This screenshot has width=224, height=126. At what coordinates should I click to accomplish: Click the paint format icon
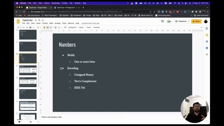(34, 27)
